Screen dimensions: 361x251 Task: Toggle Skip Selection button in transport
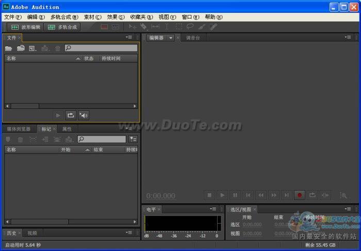[325, 195]
